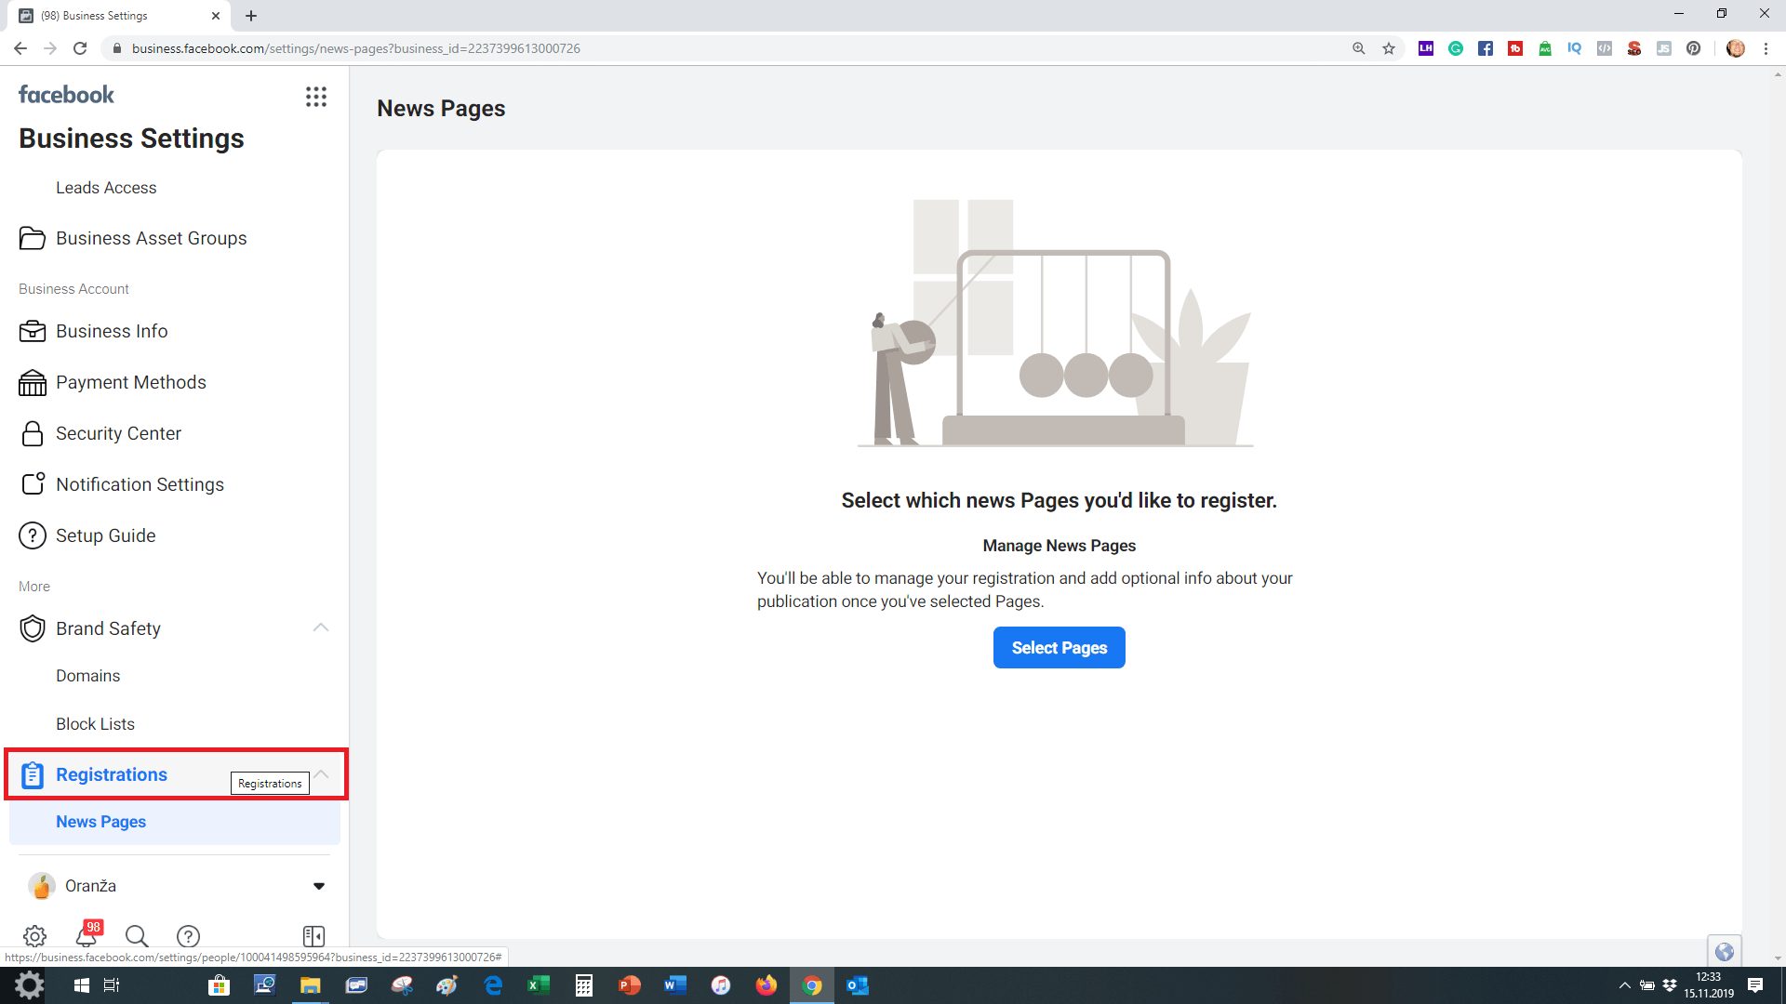Image resolution: width=1786 pixels, height=1004 pixels.
Task: Go to Payment Methods settings
Action: point(130,382)
